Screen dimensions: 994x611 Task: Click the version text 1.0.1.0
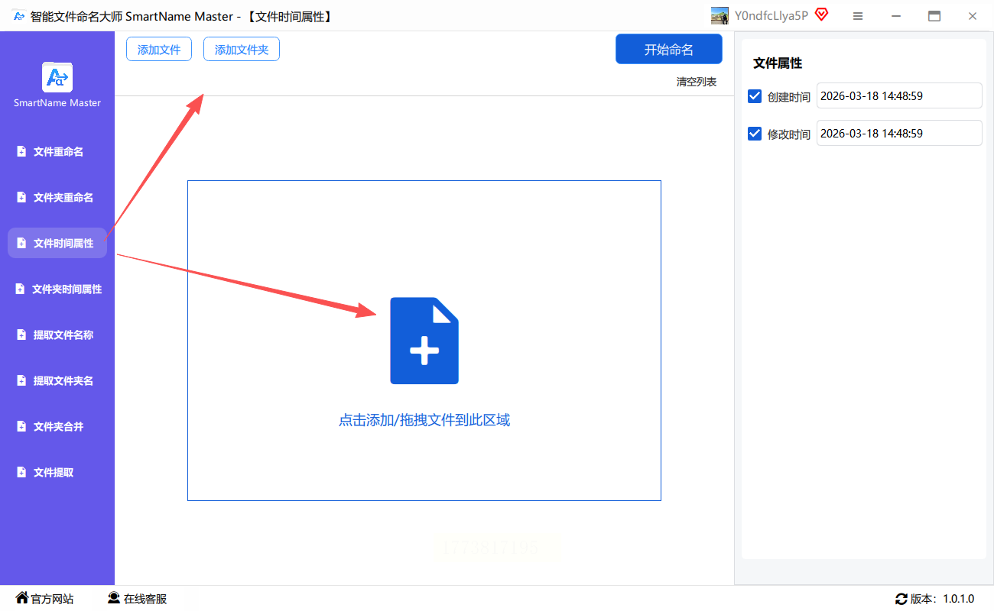(x=958, y=599)
